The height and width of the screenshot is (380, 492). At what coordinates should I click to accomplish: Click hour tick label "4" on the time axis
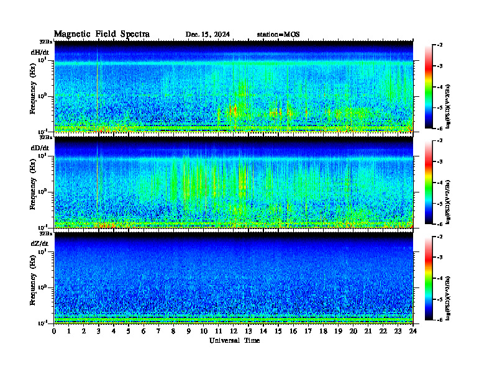point(114,331)
